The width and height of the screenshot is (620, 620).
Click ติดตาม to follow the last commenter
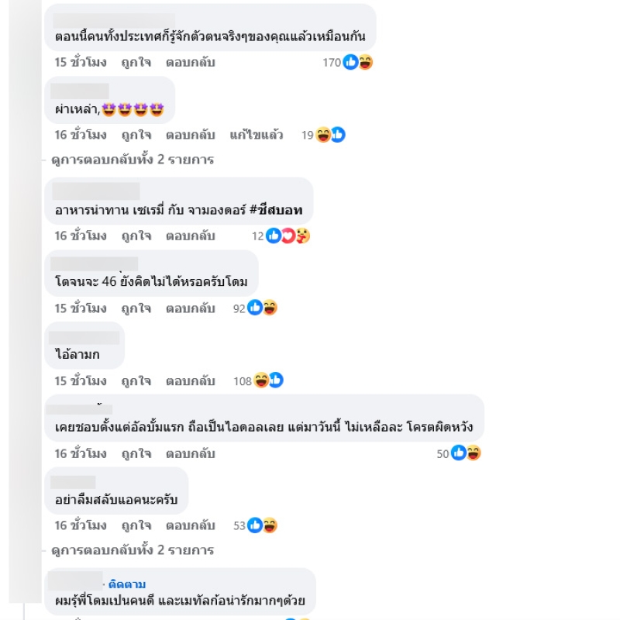coord(127,584)
